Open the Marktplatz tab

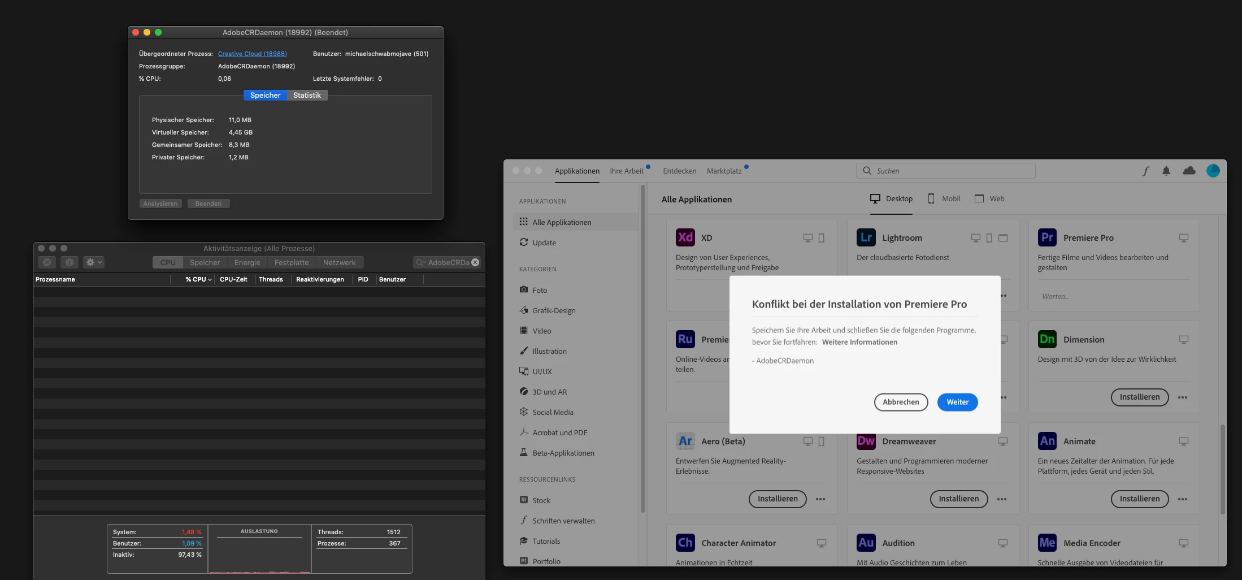(724, 171)
